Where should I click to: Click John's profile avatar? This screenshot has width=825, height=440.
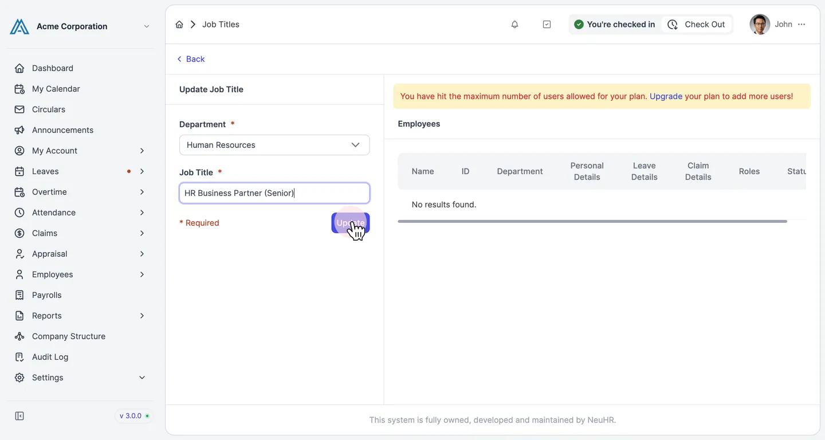pos(760,25)
